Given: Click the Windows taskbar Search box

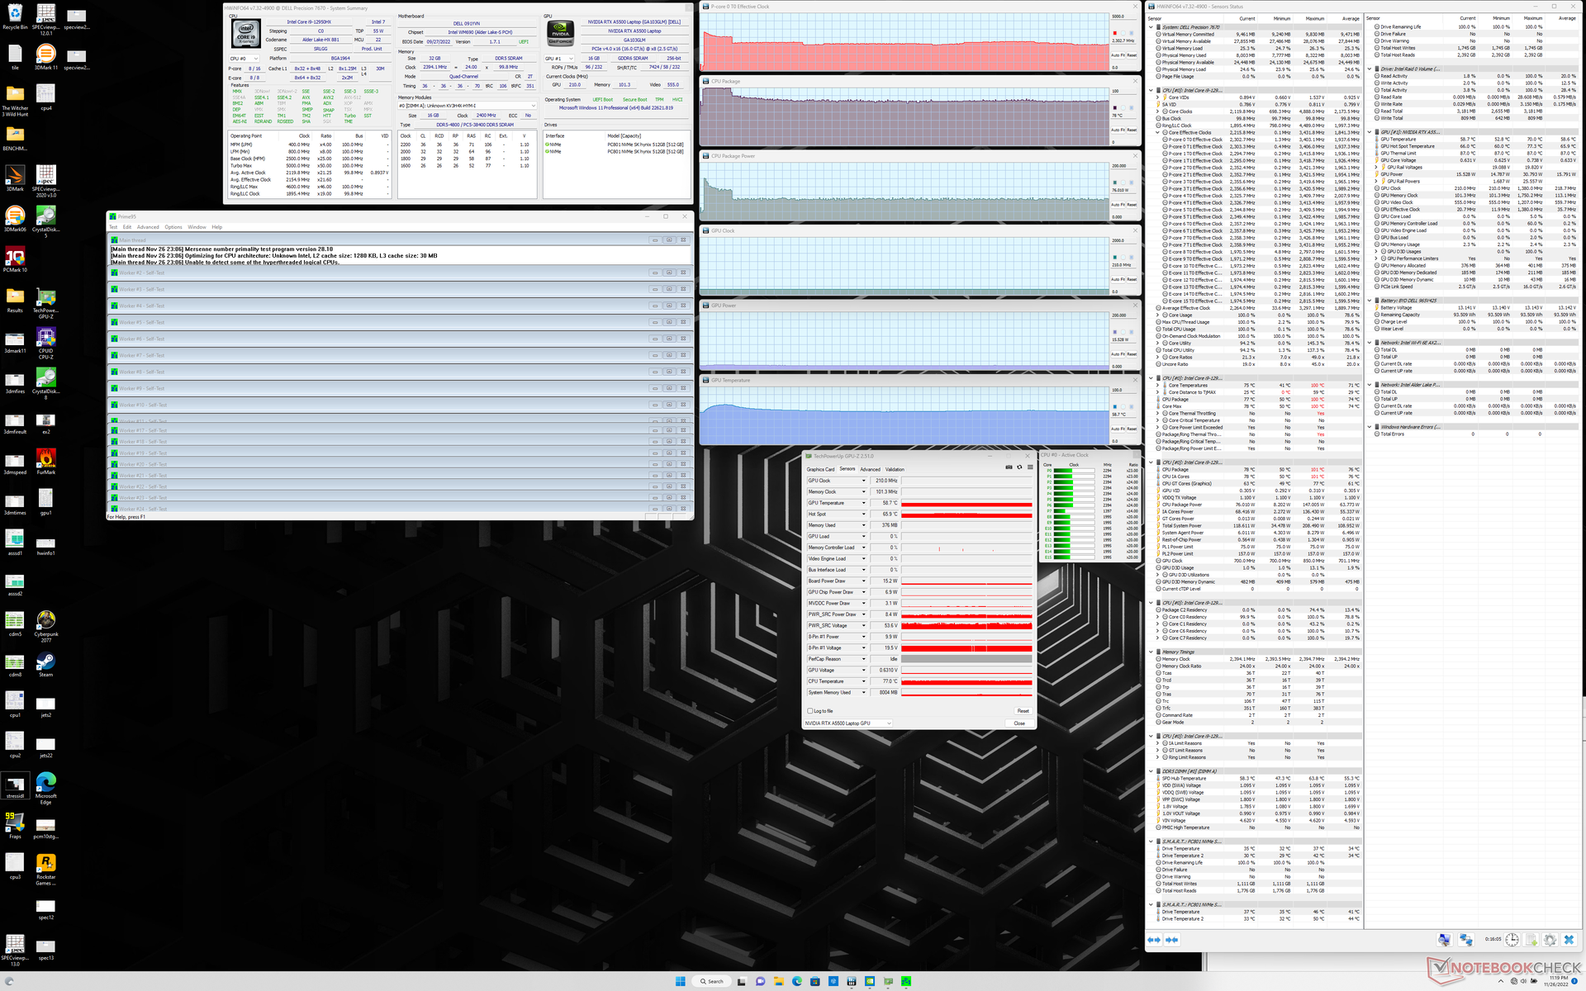Looking at the screenshot, I should [x=711, y=981].
